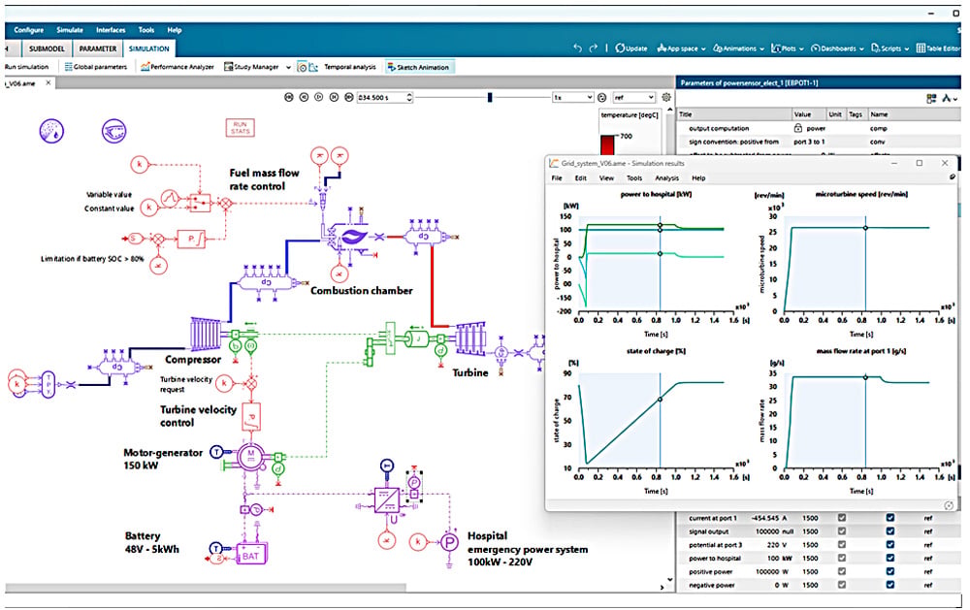This screenshot has height=610, width=970.
Task: Select the Hospital power load P component
Action: tap(450, 542)
